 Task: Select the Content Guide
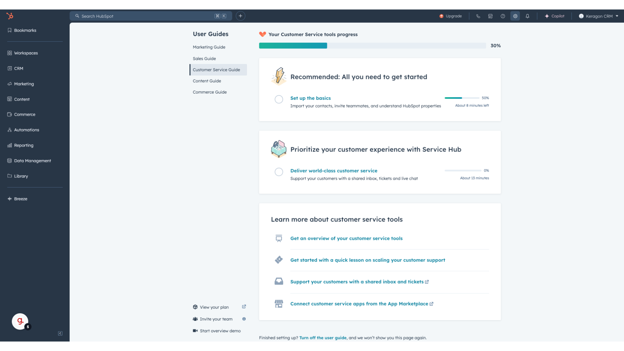coord(207,81)
